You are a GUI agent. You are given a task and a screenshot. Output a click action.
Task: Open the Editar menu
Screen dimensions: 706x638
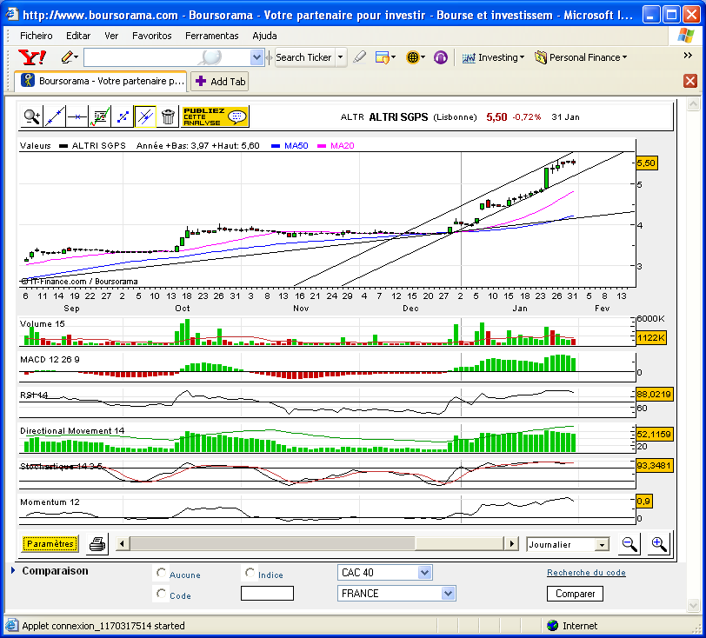coord(78,36)
